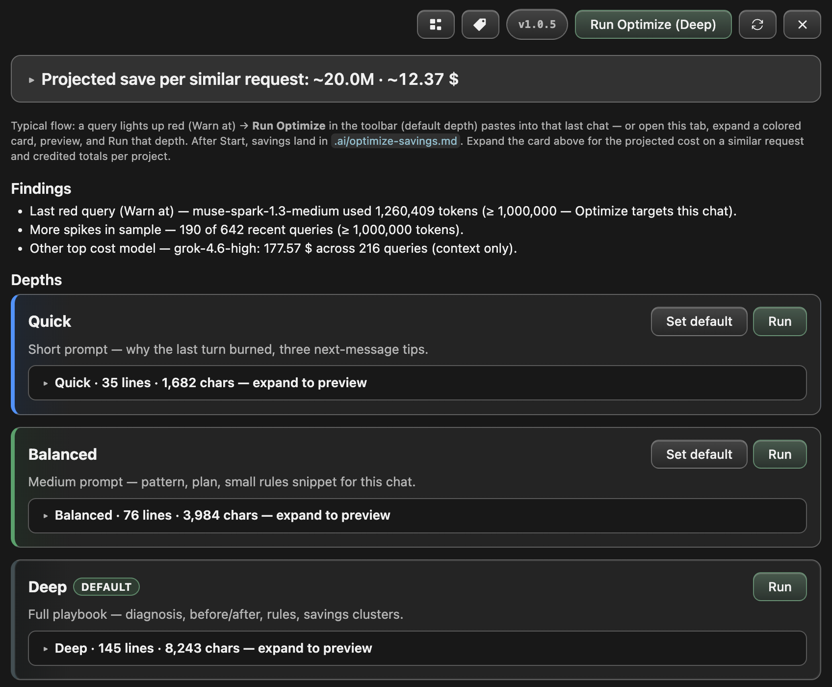This screenshot has height=687, width=832.
Task: Set Quick as the default depth
Action: point(699,321)
